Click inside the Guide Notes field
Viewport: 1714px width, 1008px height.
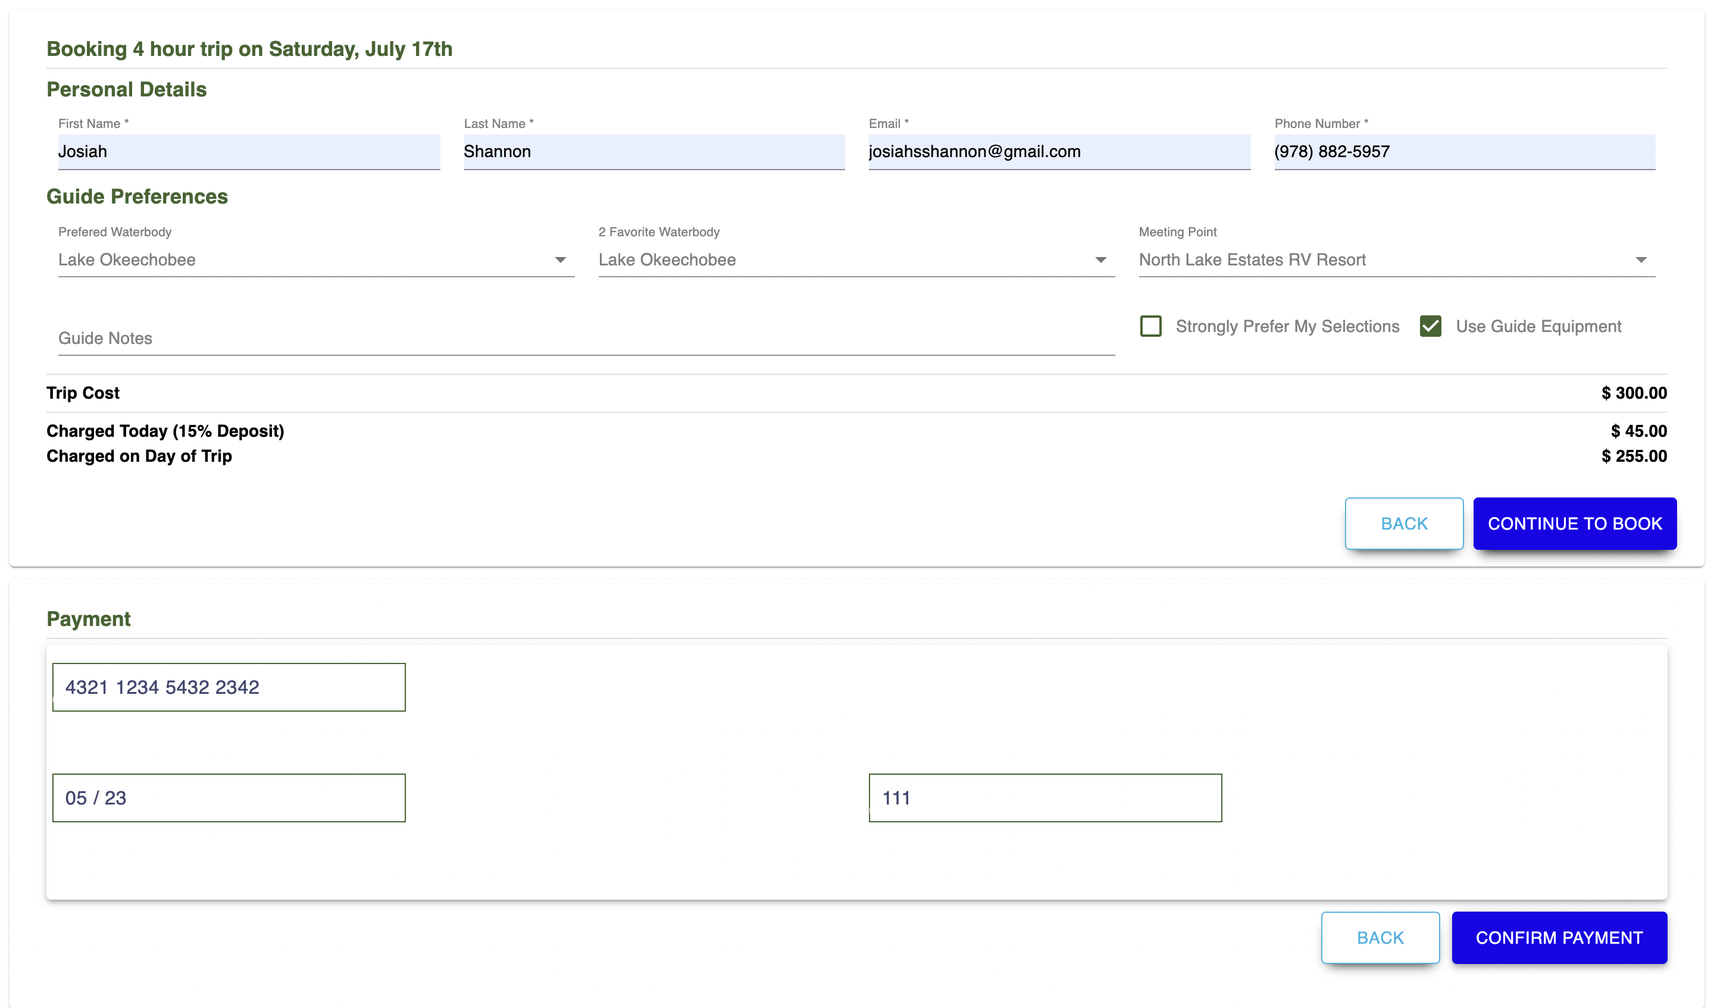click(585, 338)
